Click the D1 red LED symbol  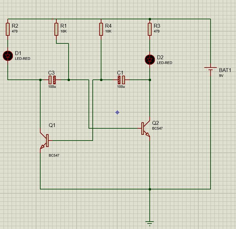[8, 56]
